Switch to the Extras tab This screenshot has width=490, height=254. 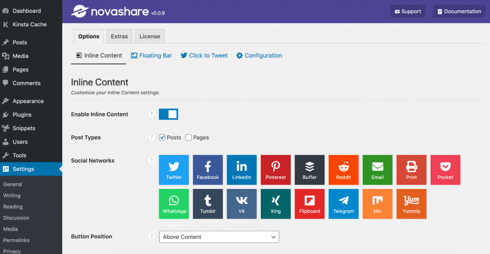[119, 36]
